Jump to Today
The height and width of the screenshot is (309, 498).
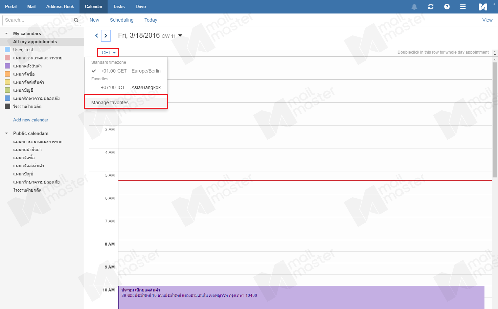click(x=151, y=20)
